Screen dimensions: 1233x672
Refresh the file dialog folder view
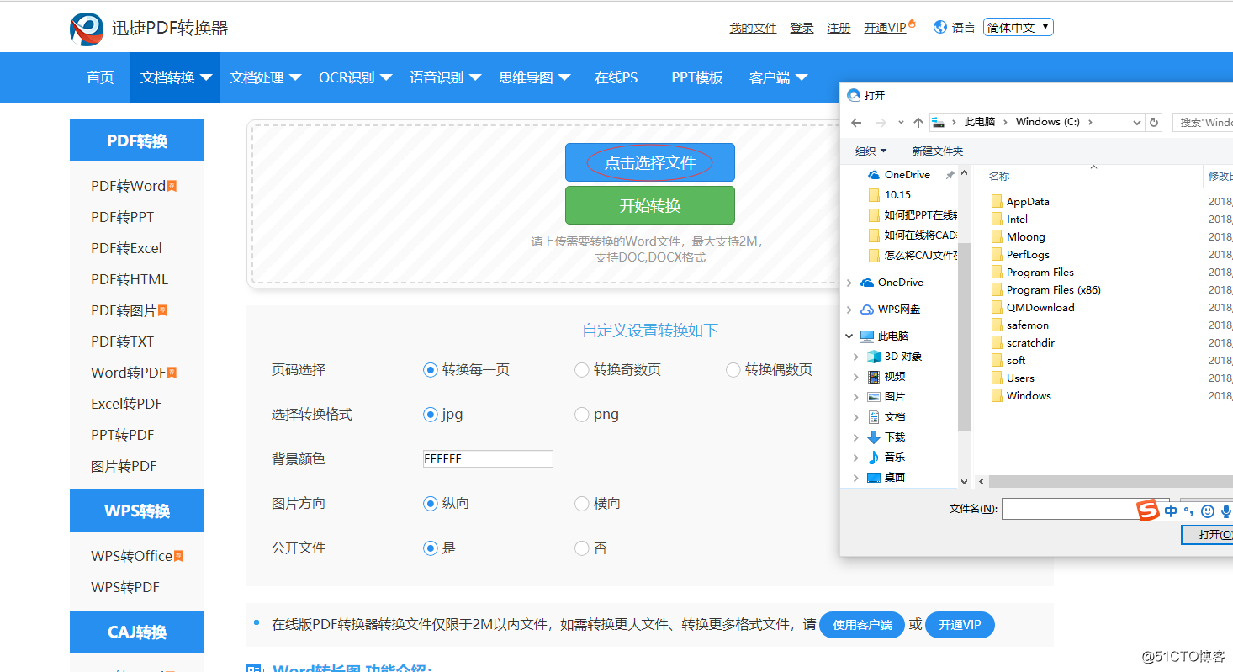[x=1155, y=122]
